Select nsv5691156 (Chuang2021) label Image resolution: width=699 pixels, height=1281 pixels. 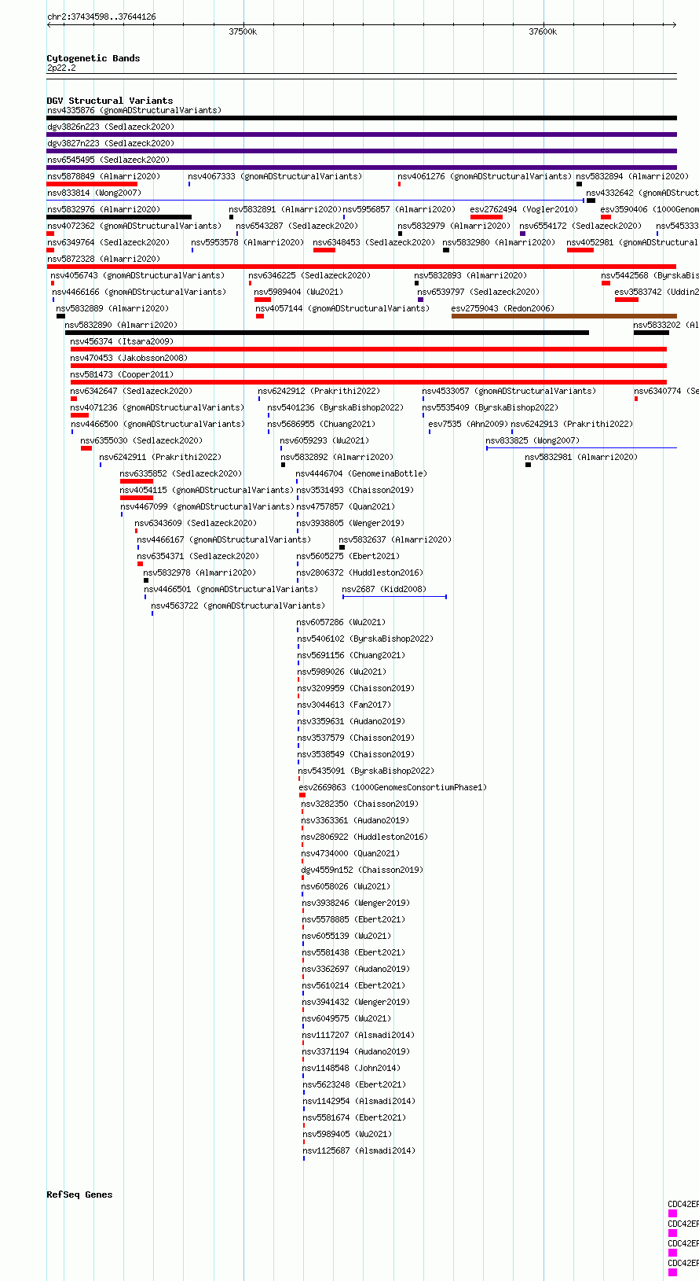pos(351,655)
